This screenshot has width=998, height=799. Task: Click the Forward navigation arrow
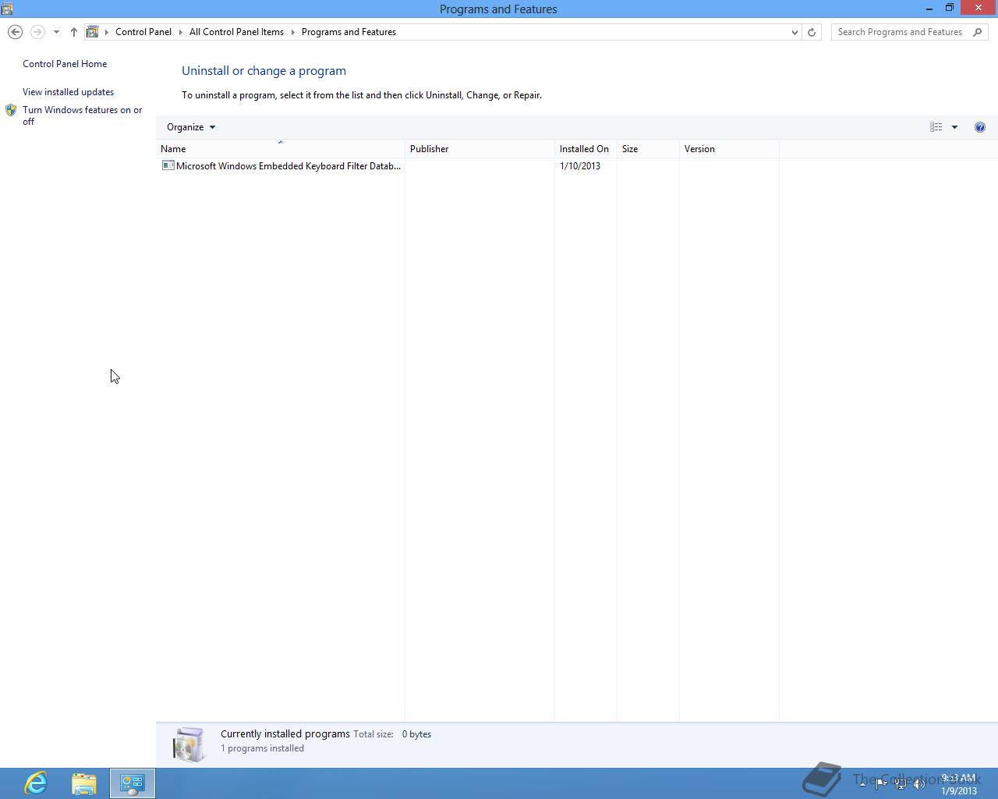37,32
